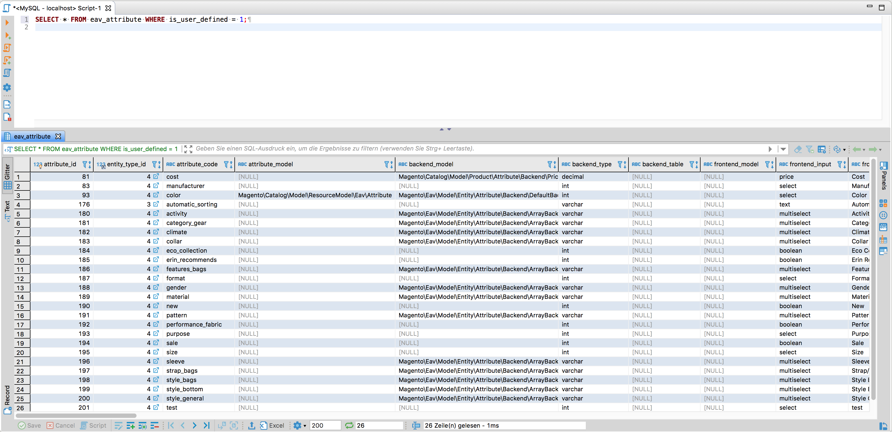892x432 pixels.
Task: Toggle the Record view mode
Action: (7, 399)
